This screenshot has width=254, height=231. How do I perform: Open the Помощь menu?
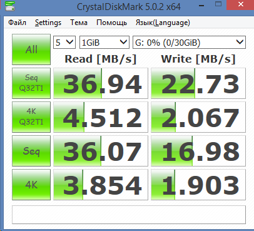(111, 23)
